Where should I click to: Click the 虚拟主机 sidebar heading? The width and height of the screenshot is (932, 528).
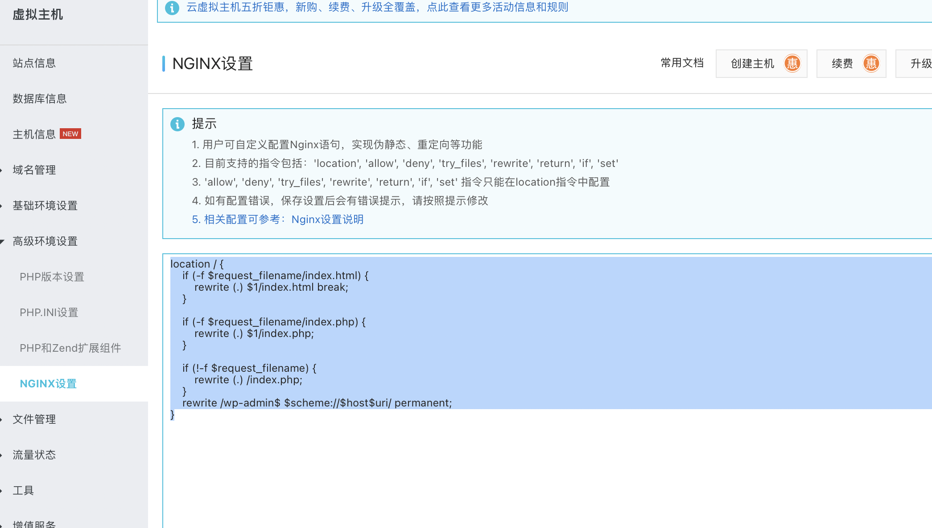point(38,15)
